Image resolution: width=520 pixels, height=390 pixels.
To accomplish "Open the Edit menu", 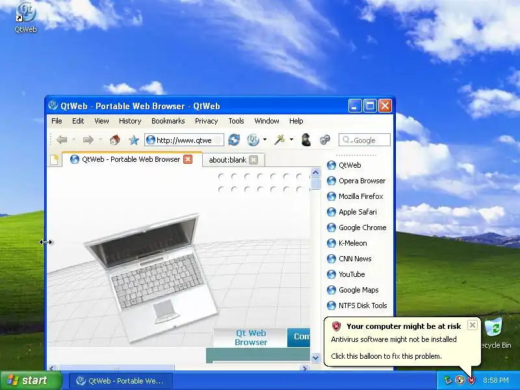I will click(x=78, y=121).
